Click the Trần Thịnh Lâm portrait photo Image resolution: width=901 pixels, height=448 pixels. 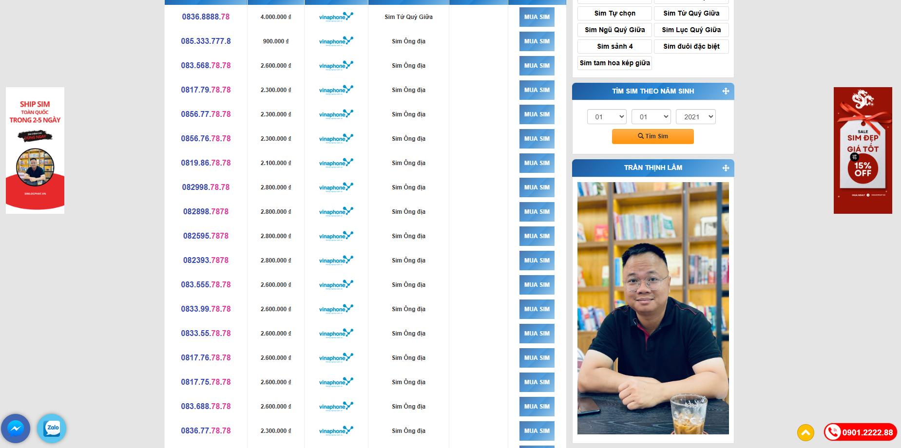[653, 308]
